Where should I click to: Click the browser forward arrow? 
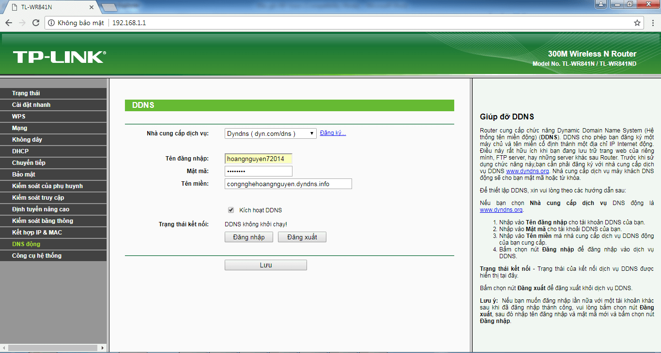tap(22, 23)
